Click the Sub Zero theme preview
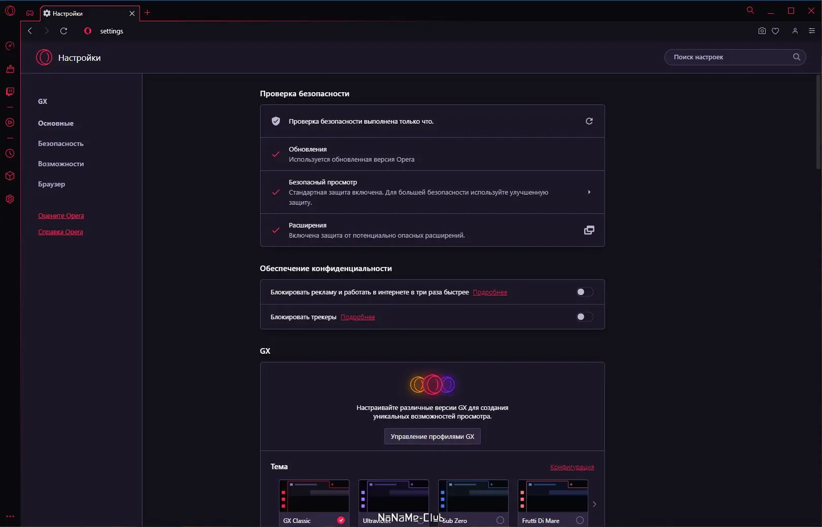 coord(473,496)
